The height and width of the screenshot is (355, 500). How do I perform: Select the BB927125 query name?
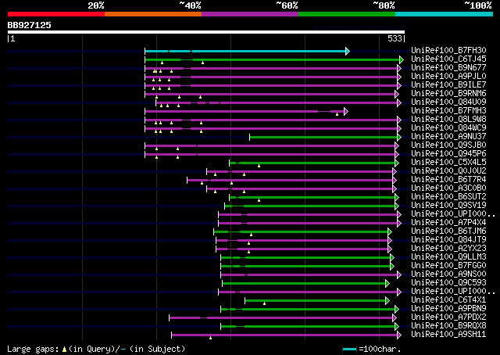(30, 25)
